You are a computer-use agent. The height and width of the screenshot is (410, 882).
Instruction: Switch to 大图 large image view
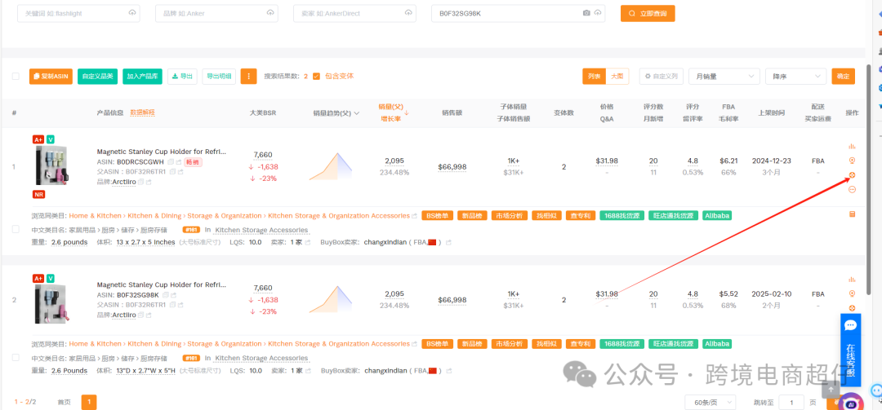(617, 77)
